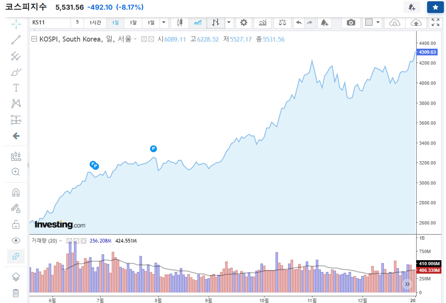Open the indicators chart icon
The height and width of the screenshot is (303, 446).
[263, 23]
